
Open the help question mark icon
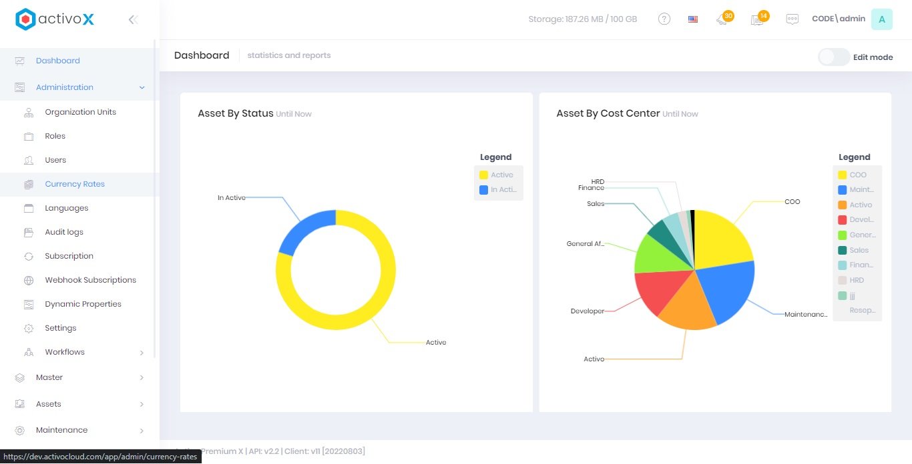[x=664, y=19]
